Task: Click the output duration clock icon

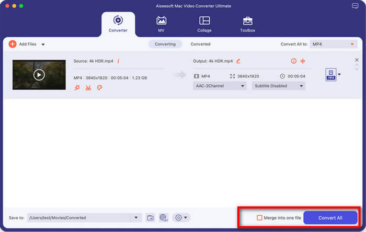Action: [282, 76]
